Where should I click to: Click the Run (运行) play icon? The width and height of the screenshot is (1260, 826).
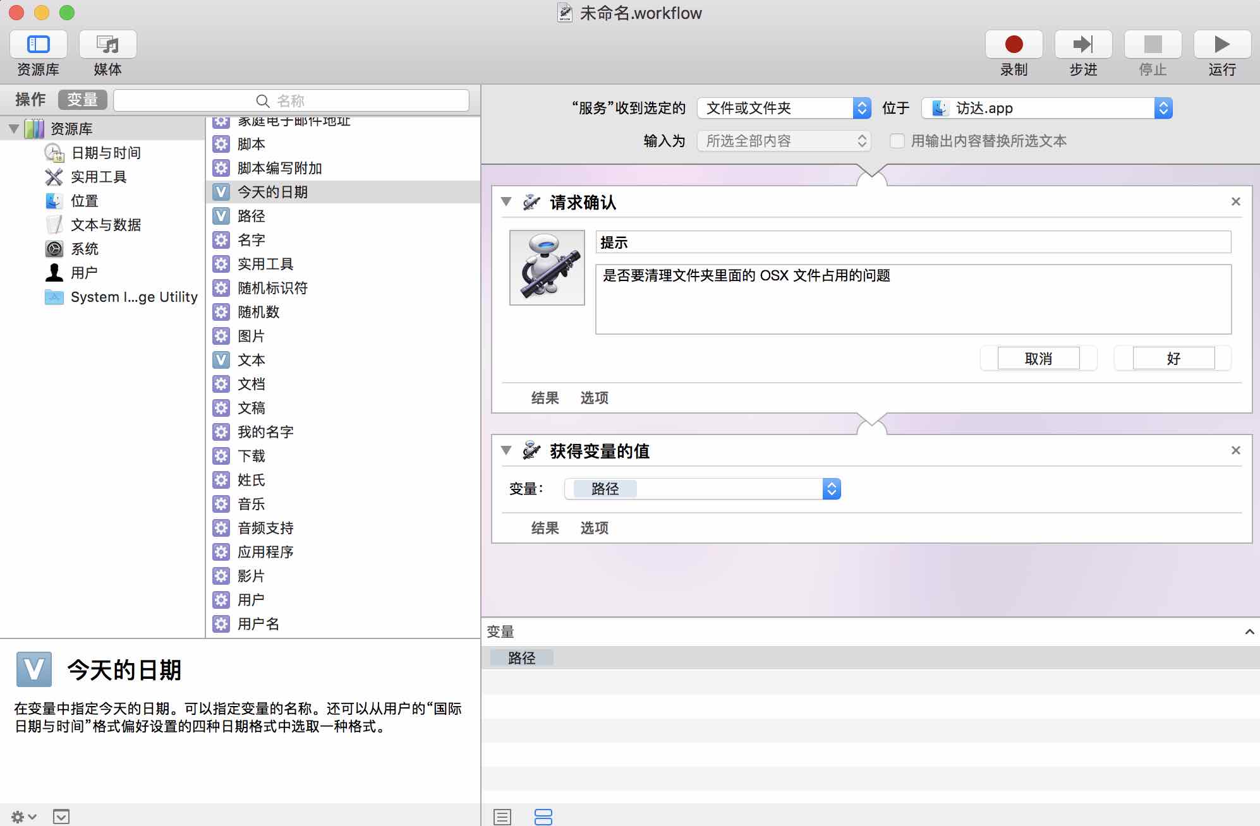pos(1221,44)
